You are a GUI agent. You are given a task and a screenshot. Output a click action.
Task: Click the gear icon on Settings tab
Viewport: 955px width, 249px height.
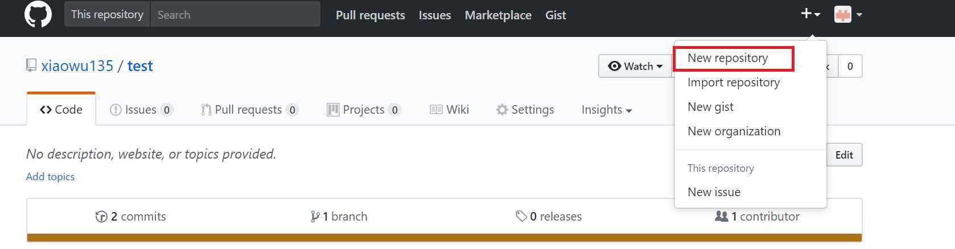coord(502,110)
